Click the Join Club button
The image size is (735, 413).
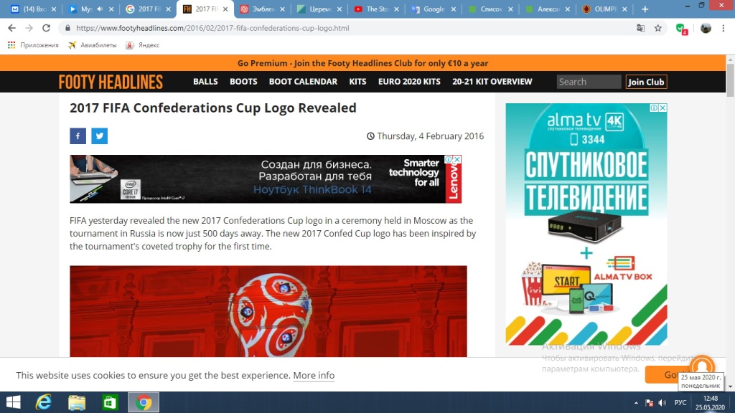point(646,82)
